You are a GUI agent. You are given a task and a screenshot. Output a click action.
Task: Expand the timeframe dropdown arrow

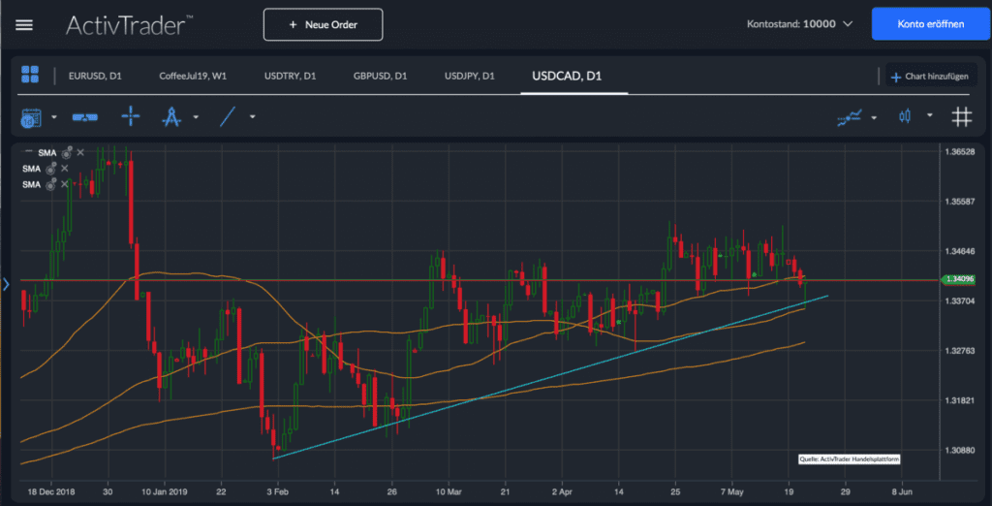(54, 117)
